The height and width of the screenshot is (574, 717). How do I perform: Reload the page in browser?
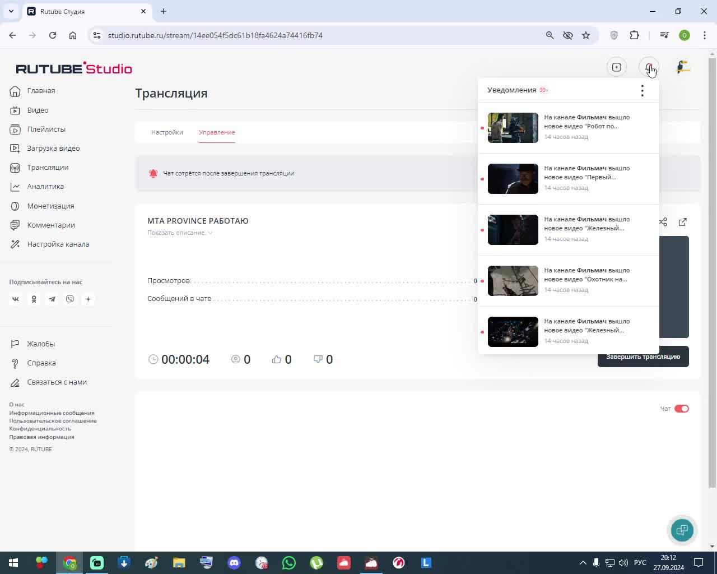point(53,35)
